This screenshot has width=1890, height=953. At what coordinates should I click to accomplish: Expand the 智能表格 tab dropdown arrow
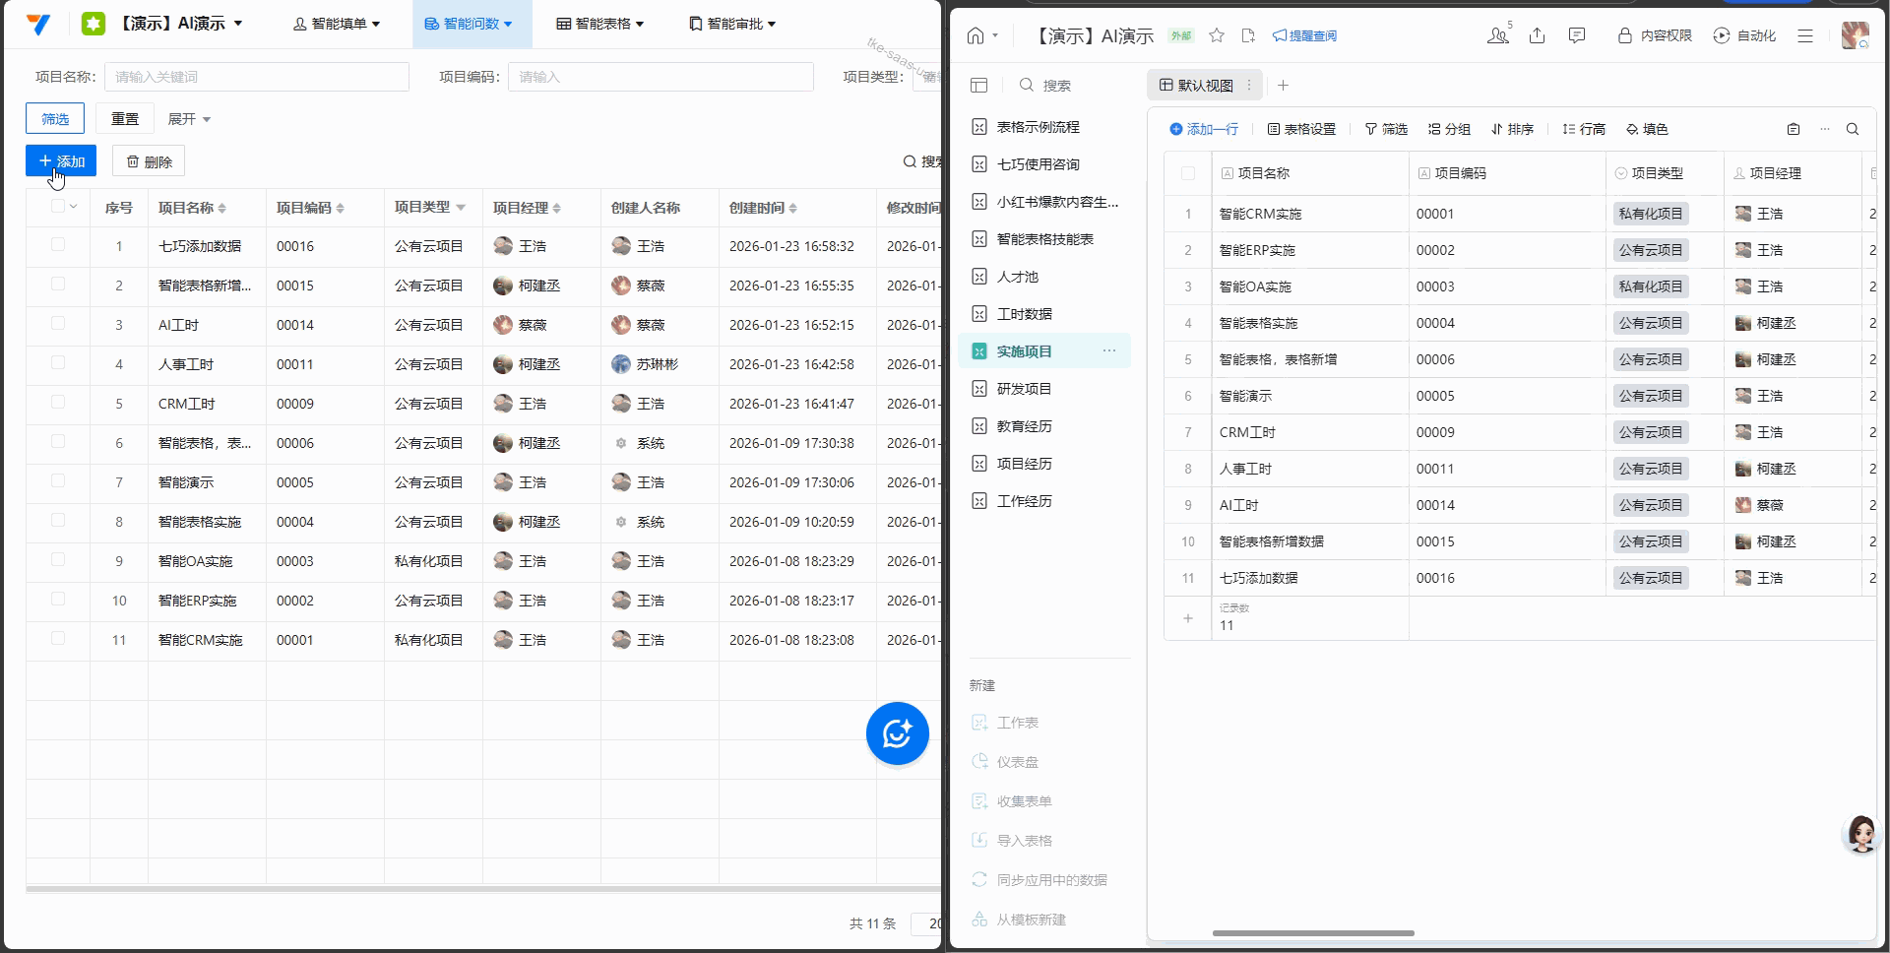pos(639,24)
